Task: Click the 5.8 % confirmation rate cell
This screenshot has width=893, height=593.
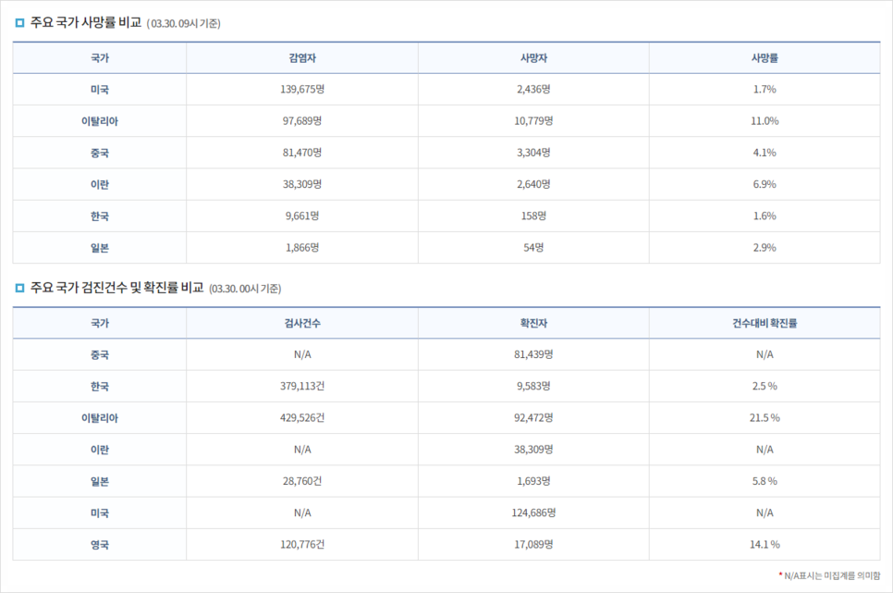Action: point(765,481)
